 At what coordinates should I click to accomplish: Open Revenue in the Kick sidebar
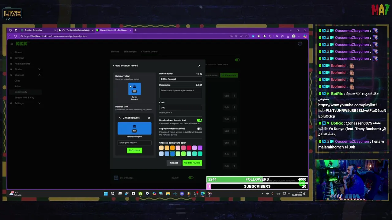pos(19,58)
